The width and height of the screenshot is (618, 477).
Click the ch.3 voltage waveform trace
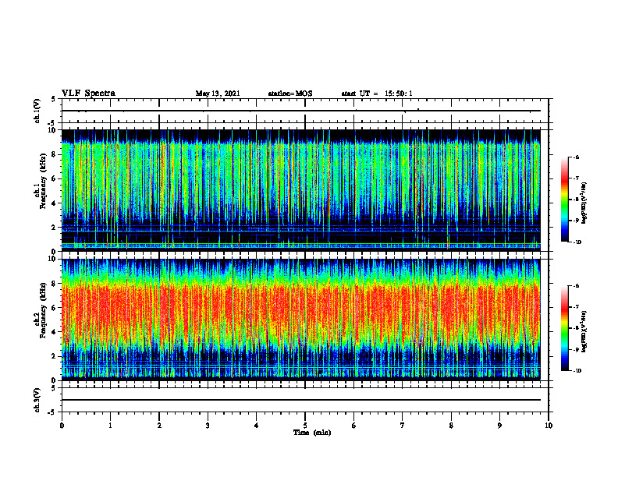pos(301,400)
